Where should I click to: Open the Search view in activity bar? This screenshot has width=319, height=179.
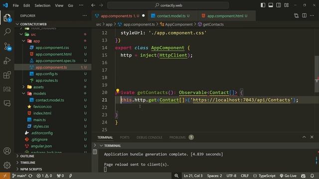(x=7, y=32)
